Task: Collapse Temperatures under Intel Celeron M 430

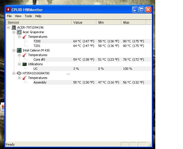Action: (x=19, y=55)
